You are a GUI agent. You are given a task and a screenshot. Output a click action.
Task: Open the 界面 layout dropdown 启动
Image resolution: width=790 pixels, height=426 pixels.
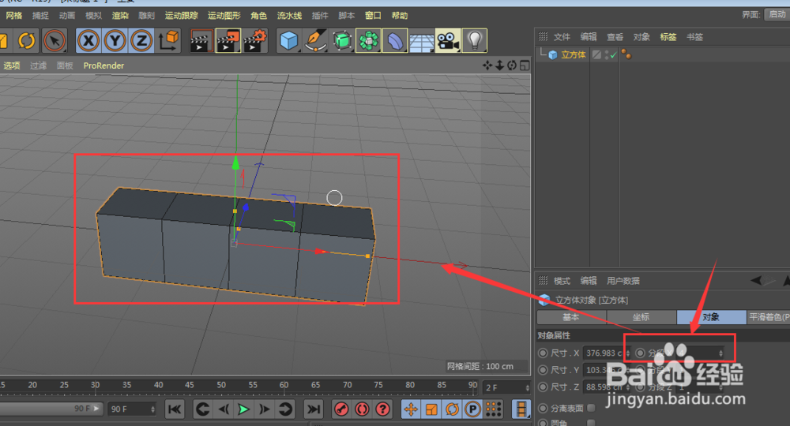click(777, 14)
